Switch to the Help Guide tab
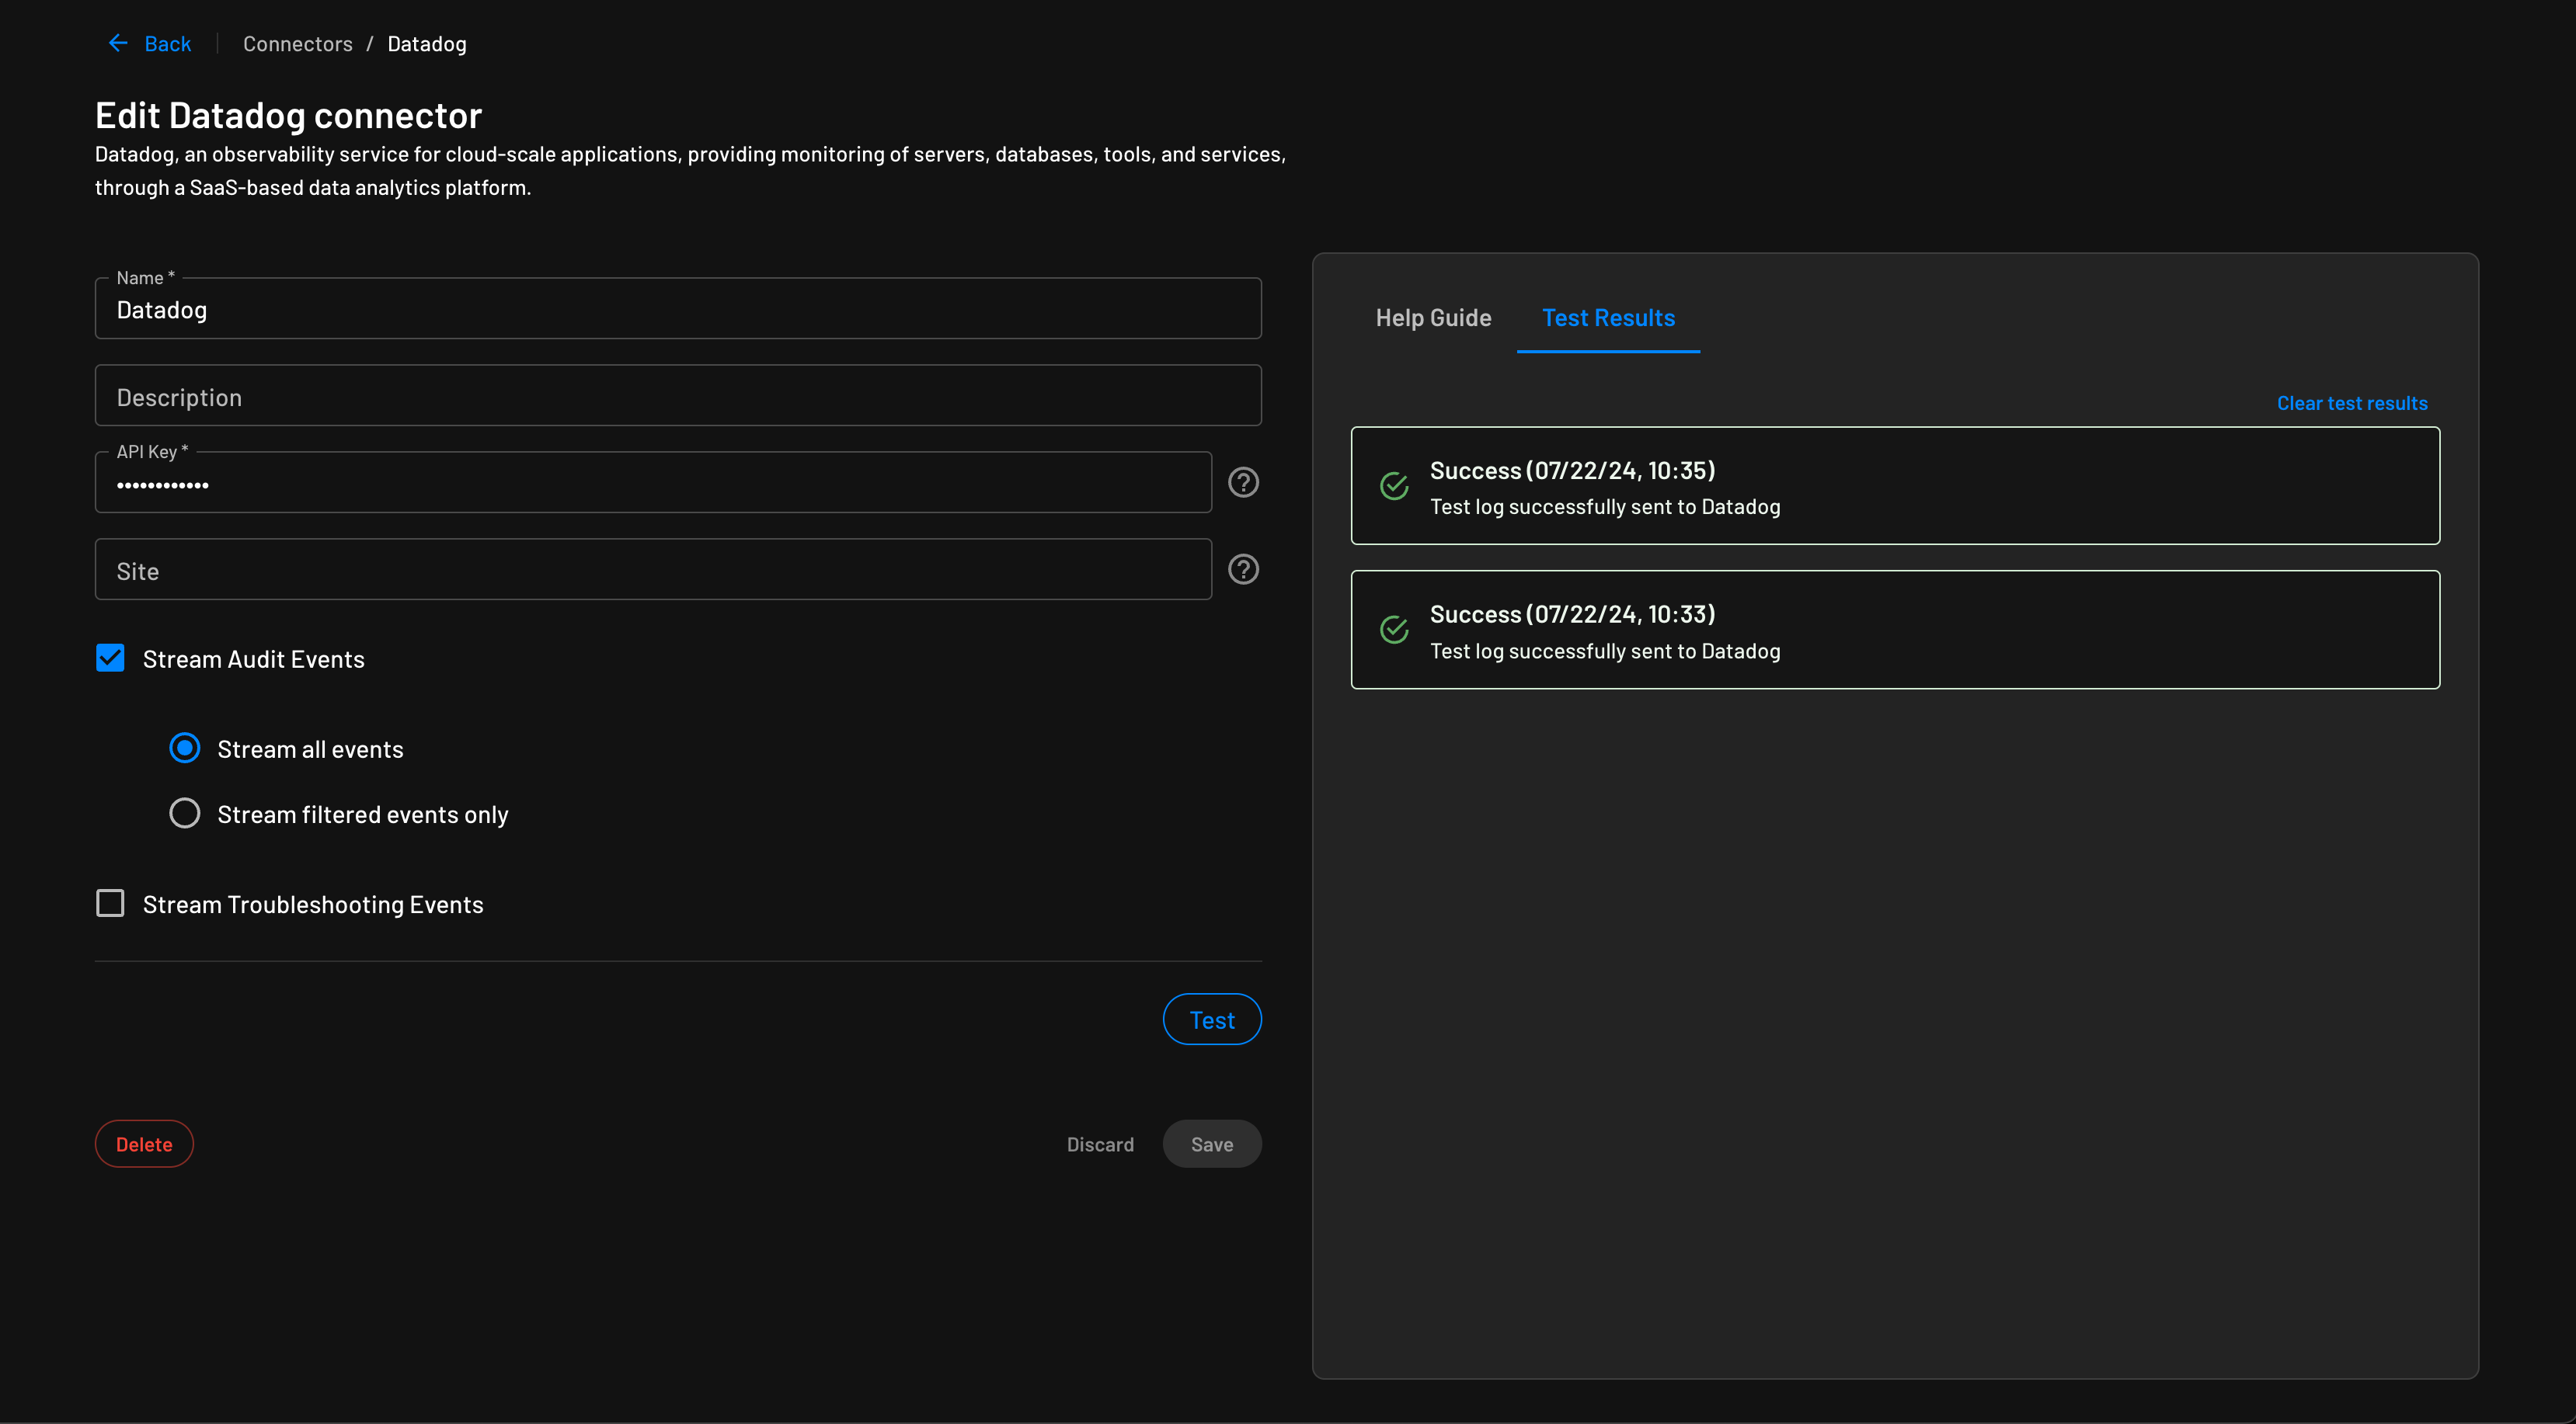This screenshot has height=1424, width=2576. (1433, 318)
